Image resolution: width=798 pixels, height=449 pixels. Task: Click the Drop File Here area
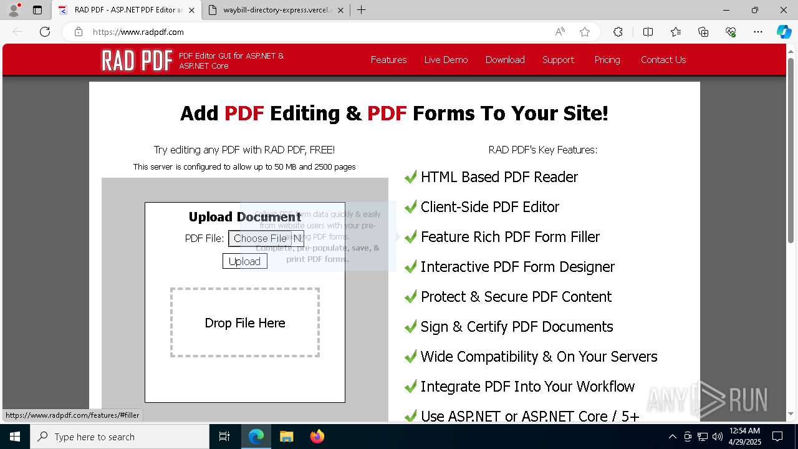[x=245, y=322]
